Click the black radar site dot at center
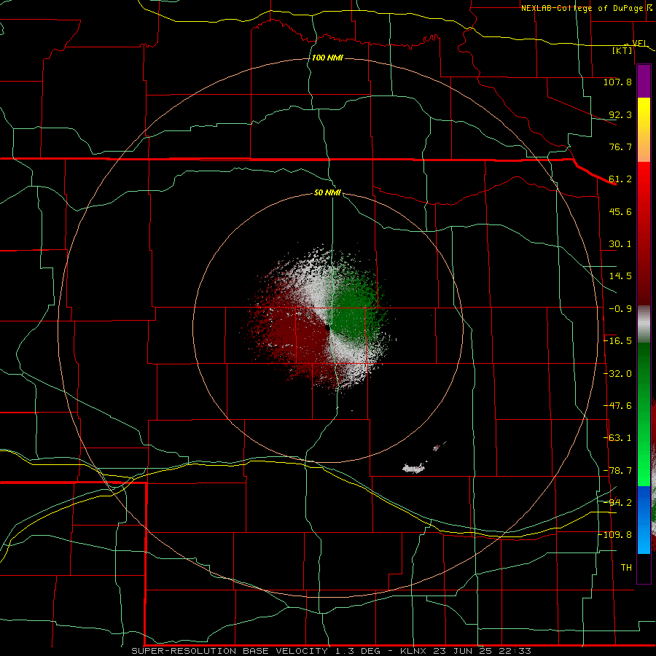The width and height of the screenshot is (656, 656). pos(327,328)
